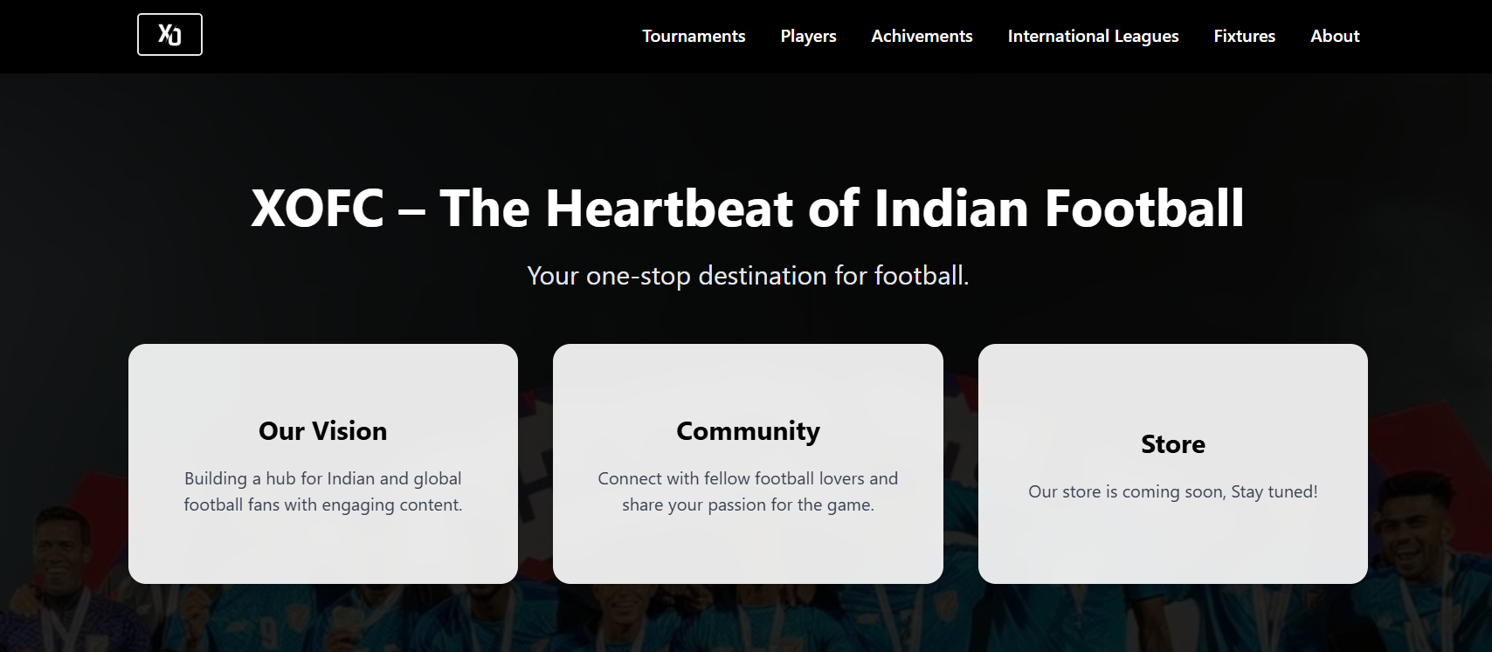Click the one-stop destination tagline
Screen dimensions: 1492x652
748,276
